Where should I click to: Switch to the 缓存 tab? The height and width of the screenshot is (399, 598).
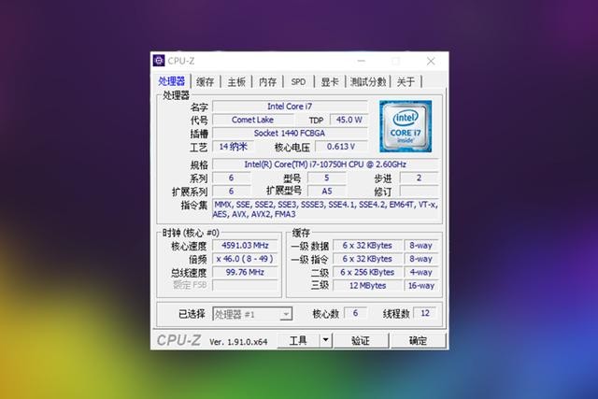tap(206, 81)
